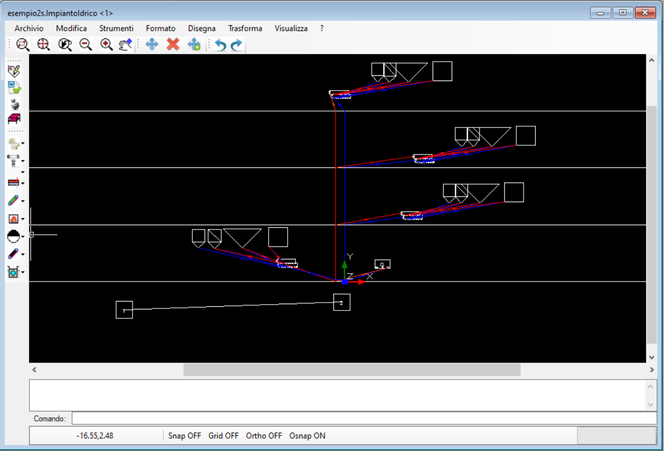Click the vertical scrollbar thumb of the canvas
The height and width of the screenshot is (451, 664).
[652, 224]
